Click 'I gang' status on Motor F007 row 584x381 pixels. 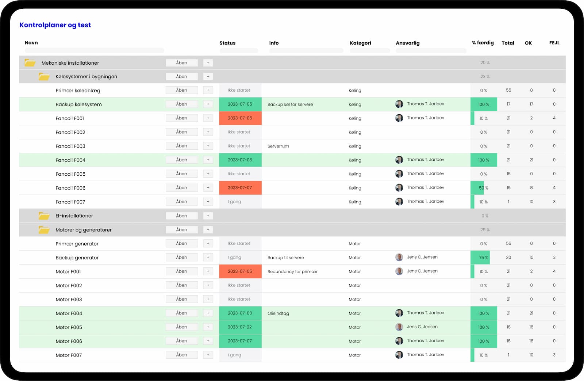click(234, 355)
